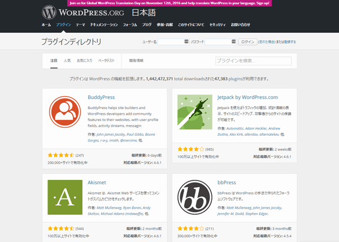Screen dimensions: 339x242
Task: Click the 1,442,472,371 downloads count
Action: (x=159, y=79)
